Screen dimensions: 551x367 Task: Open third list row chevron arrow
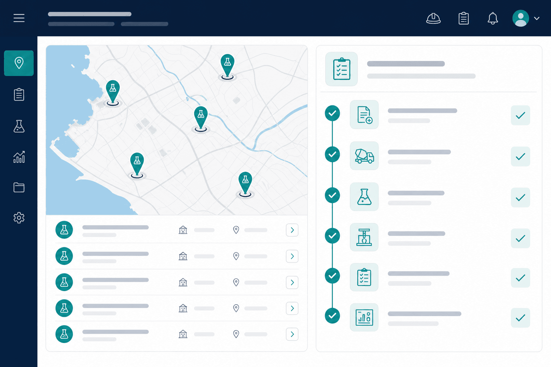click(292, 282)
